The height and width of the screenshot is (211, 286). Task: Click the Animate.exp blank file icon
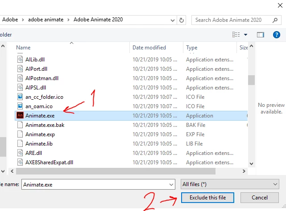point(20,134)
